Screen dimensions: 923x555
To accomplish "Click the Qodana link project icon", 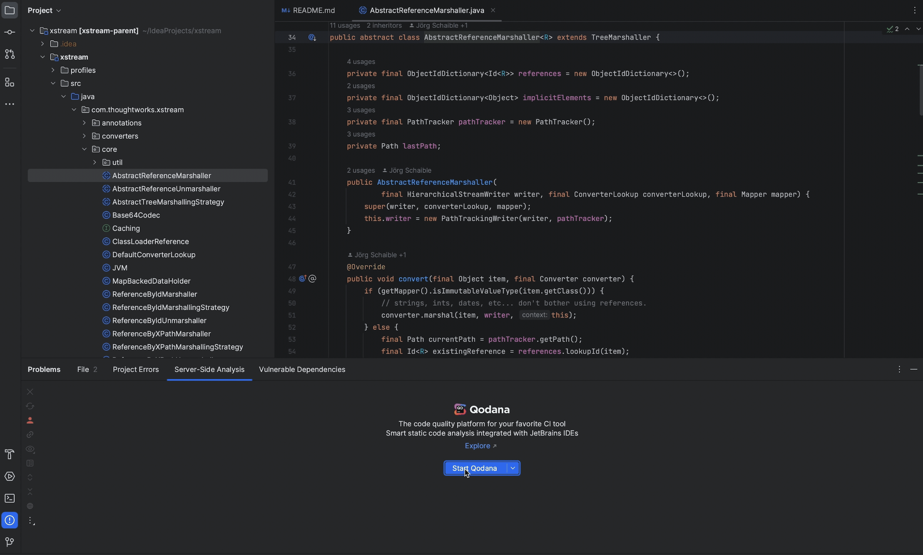I will coord(30,435).
